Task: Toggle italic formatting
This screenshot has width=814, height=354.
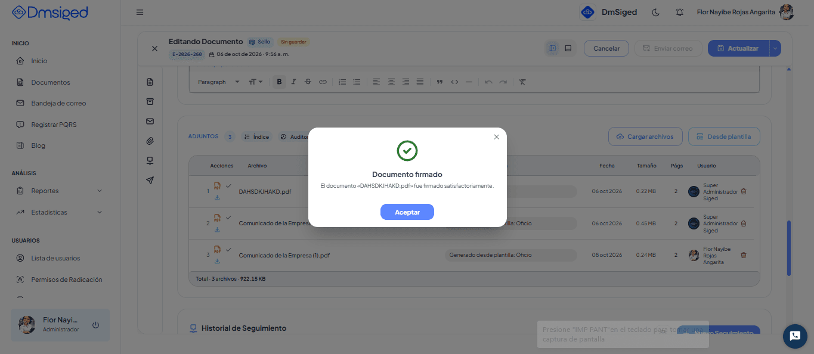Action: 293,82
